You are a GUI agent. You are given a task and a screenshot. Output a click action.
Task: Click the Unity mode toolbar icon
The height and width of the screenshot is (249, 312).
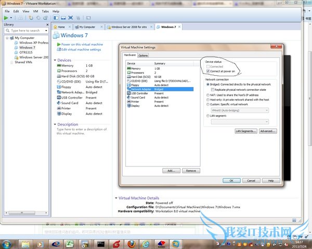point(78,18)
